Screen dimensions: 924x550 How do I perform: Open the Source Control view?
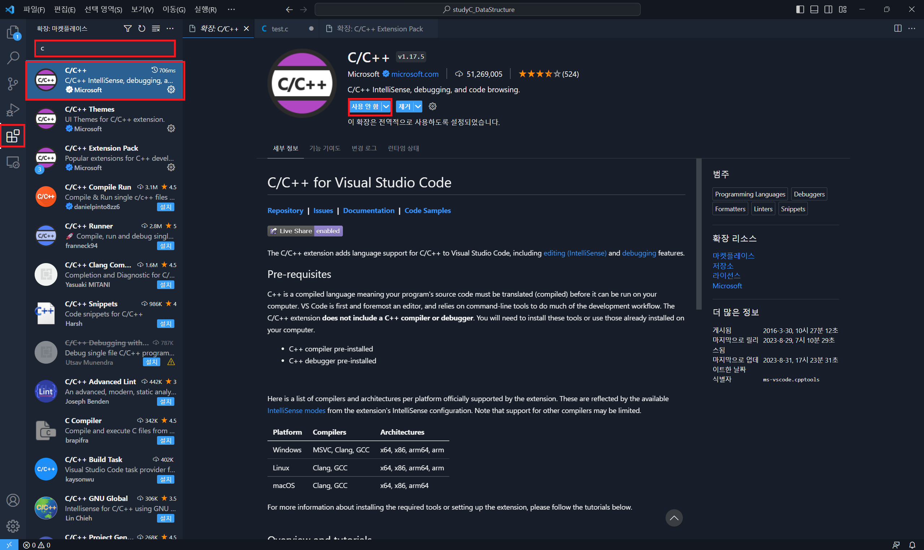pyautogui.click(x=13, y=84)
